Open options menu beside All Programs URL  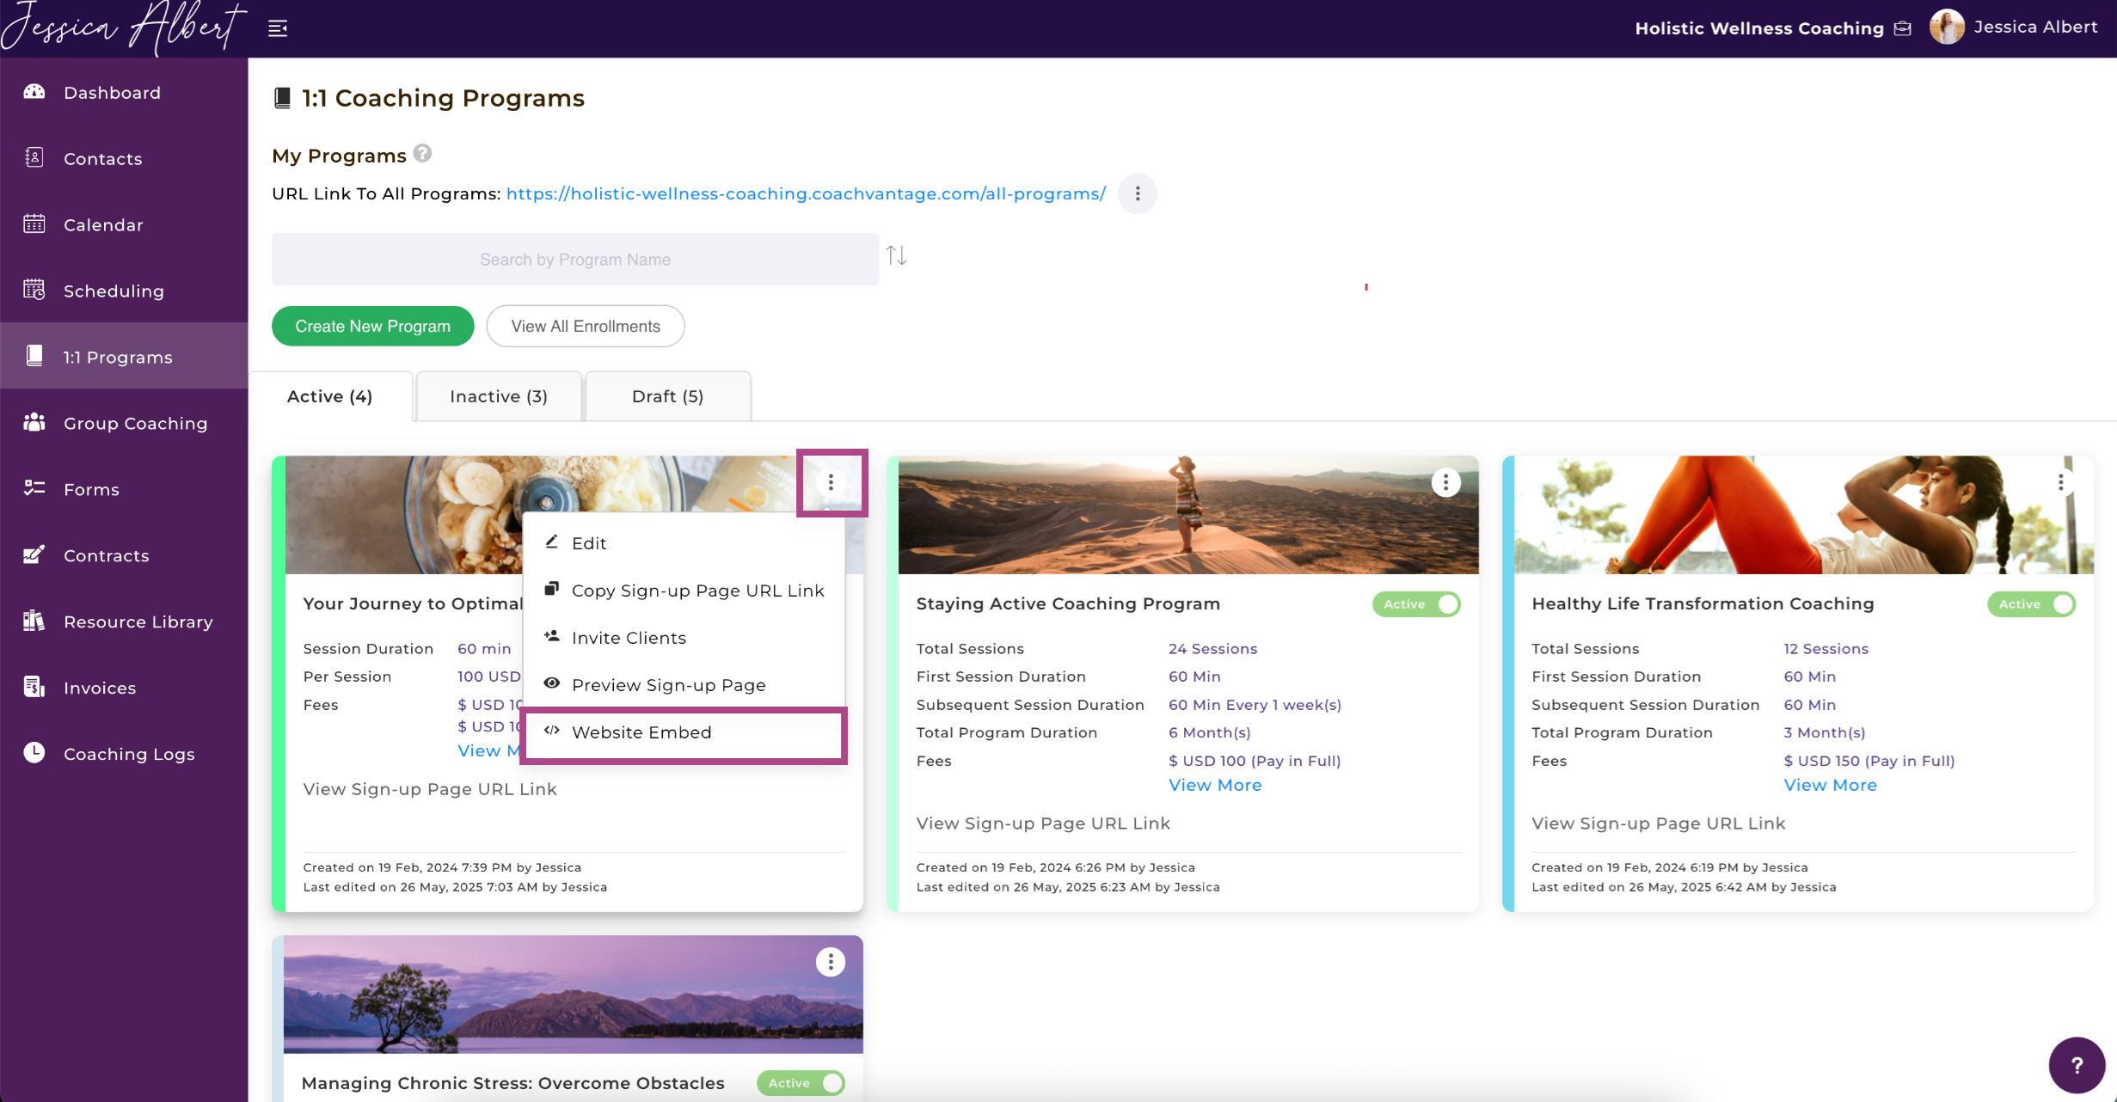coord(1137,193)
